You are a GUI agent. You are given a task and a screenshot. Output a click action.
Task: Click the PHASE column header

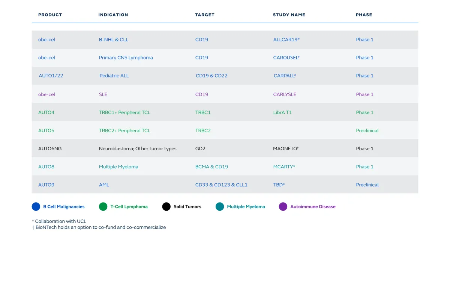pos(364,15)
